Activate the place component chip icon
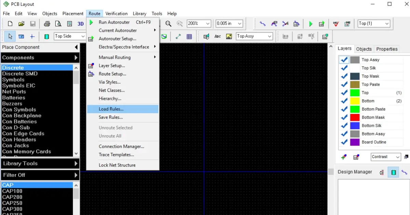Viewport: 410px width, 215px height. [46, 36]
